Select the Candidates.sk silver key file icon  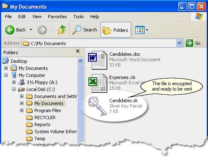click(98, 106)
